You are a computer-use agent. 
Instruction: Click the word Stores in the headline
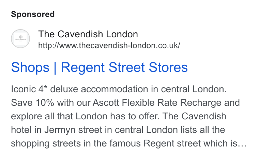click(x=168, y=67)
